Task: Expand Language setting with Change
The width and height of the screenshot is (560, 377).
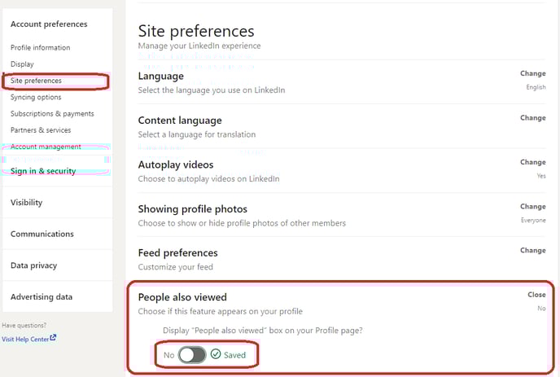Action: pyautogui.click(x=532, y=73)
